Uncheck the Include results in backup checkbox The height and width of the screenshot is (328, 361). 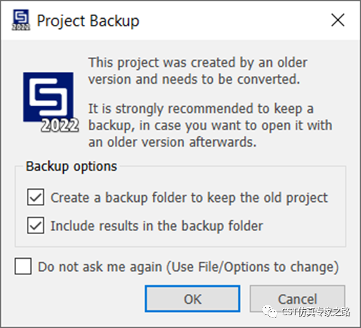point(36,225)
